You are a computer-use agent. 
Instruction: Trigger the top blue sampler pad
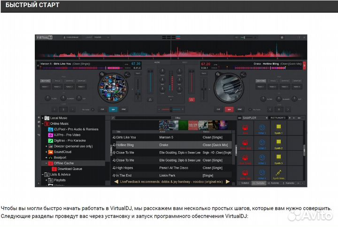(262, 128)
